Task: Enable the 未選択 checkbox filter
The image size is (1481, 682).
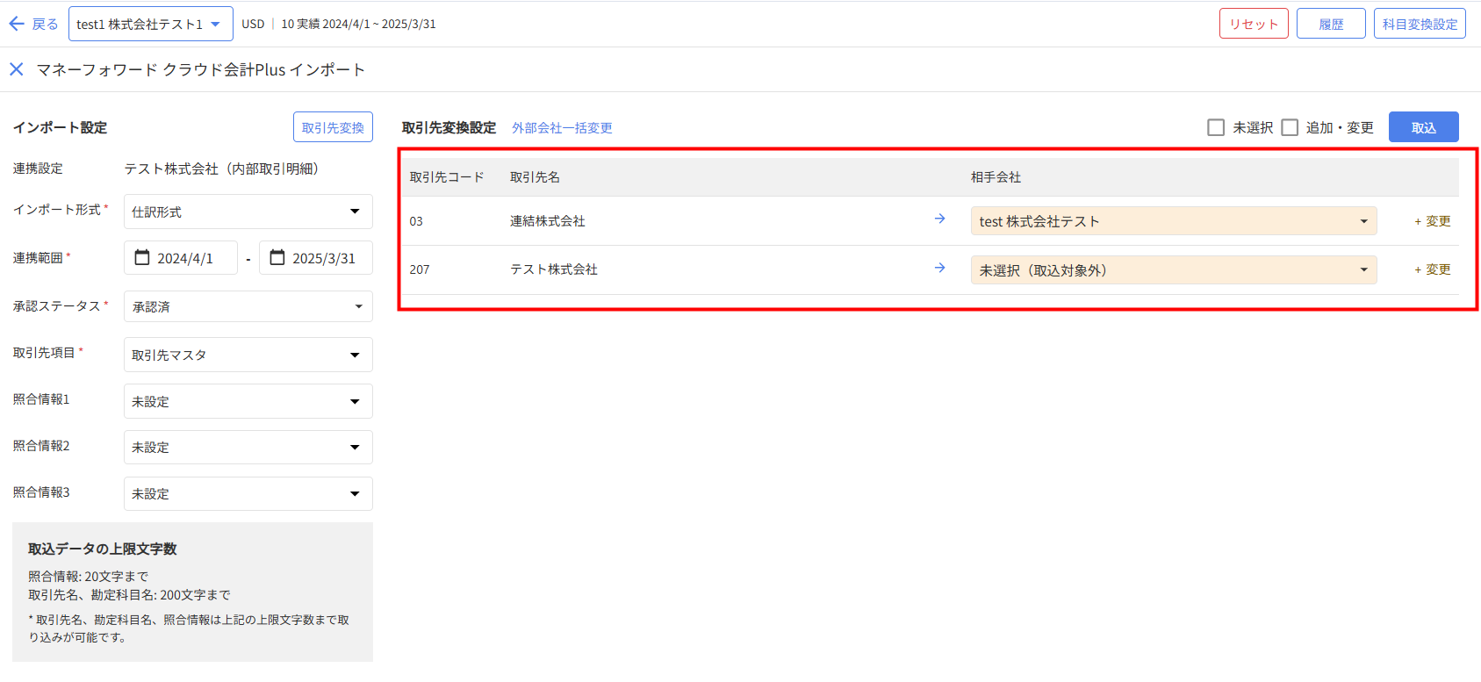Action: pyautogui.click(x=1216, y=127)
